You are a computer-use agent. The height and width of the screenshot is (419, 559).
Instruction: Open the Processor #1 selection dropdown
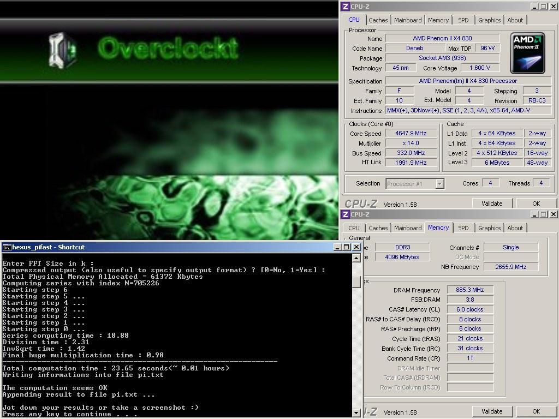[415, 184]
